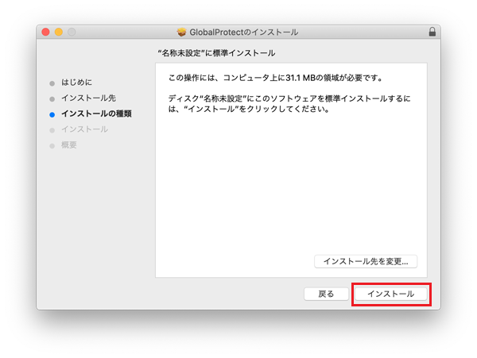The image size is (477, 358).
Task: Click the gray bullet beside はじめに
Action: point(52,82)
